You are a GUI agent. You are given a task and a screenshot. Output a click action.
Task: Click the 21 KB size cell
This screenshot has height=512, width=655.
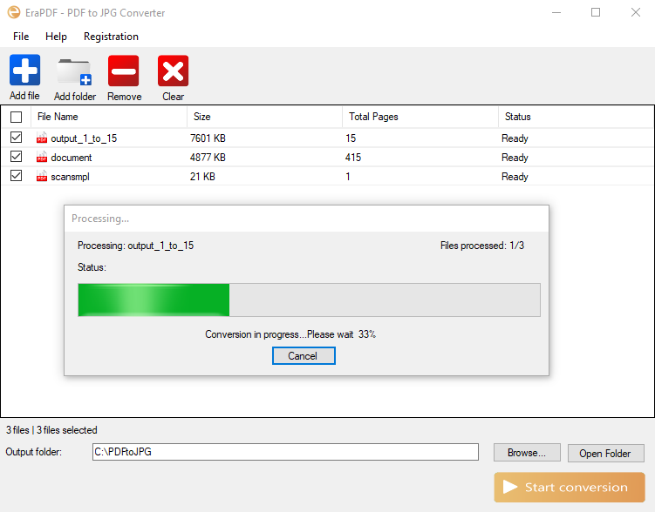pos(202,177)
